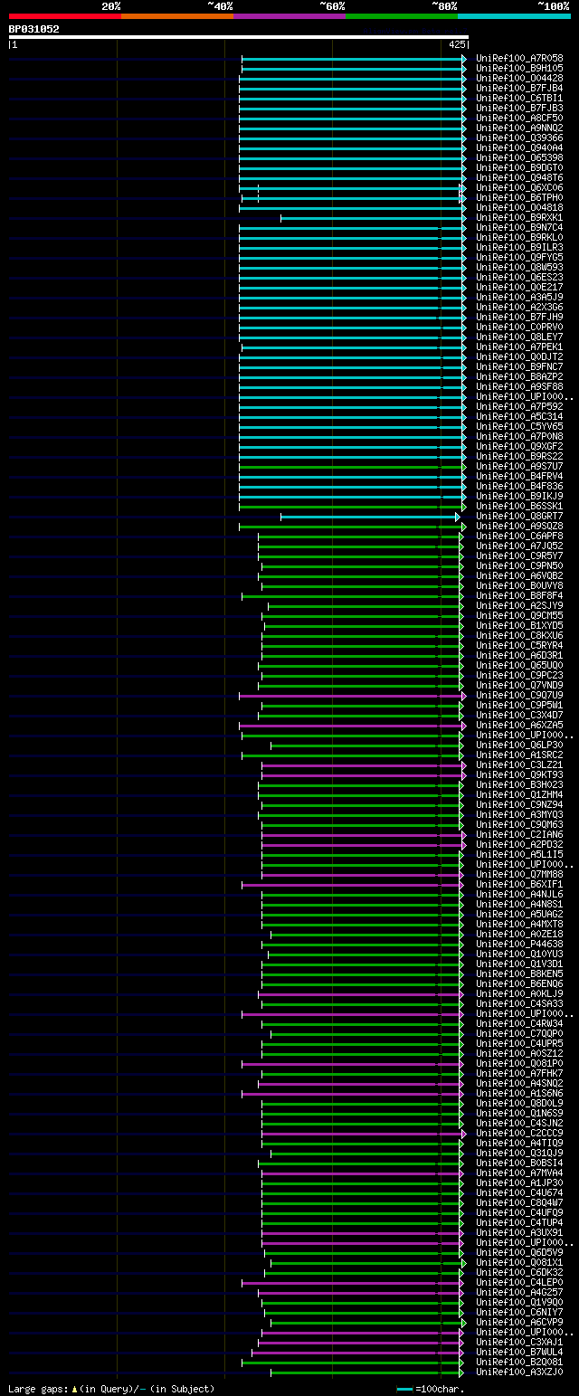Click the cyan arrowhead beside UniRef100_B7FJB4

(464, 88)
